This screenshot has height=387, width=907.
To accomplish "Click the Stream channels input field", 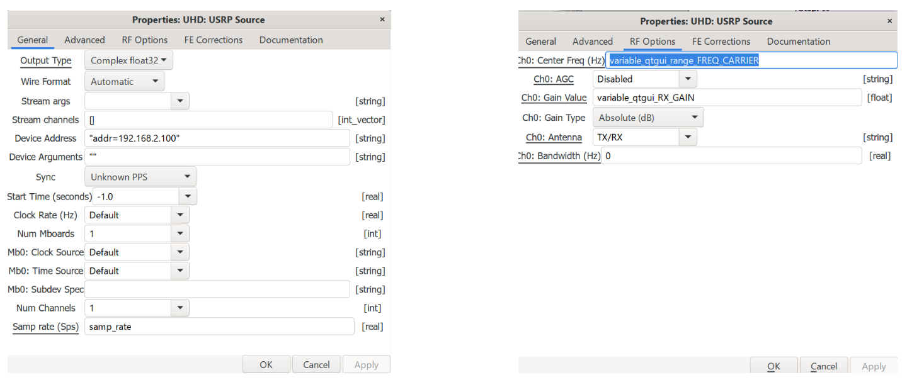I will click(x=208, y=120).
